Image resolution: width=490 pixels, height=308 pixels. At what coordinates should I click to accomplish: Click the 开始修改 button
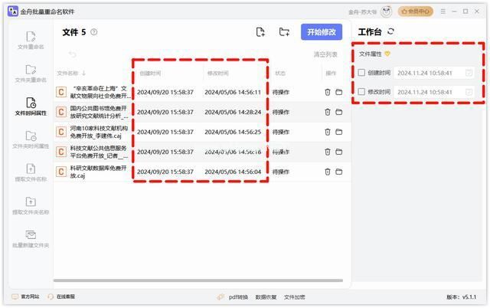(x=322, y=32)
